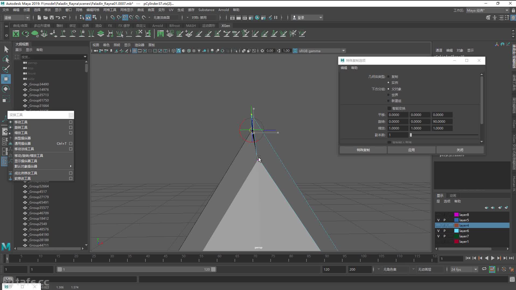This screenshot has height=290, width=516.
Task: Open the sRGB gamma color space dropdown
Action: (322, 51)
